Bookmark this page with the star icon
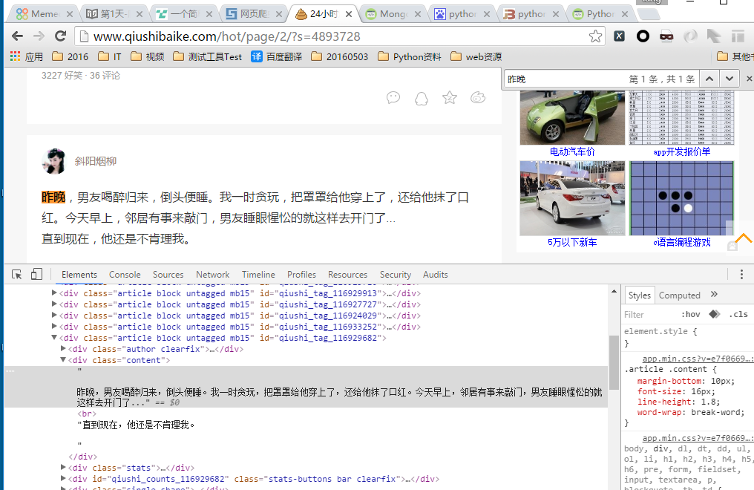This screenshot has height=490, width=754. [x=595, y=36]
